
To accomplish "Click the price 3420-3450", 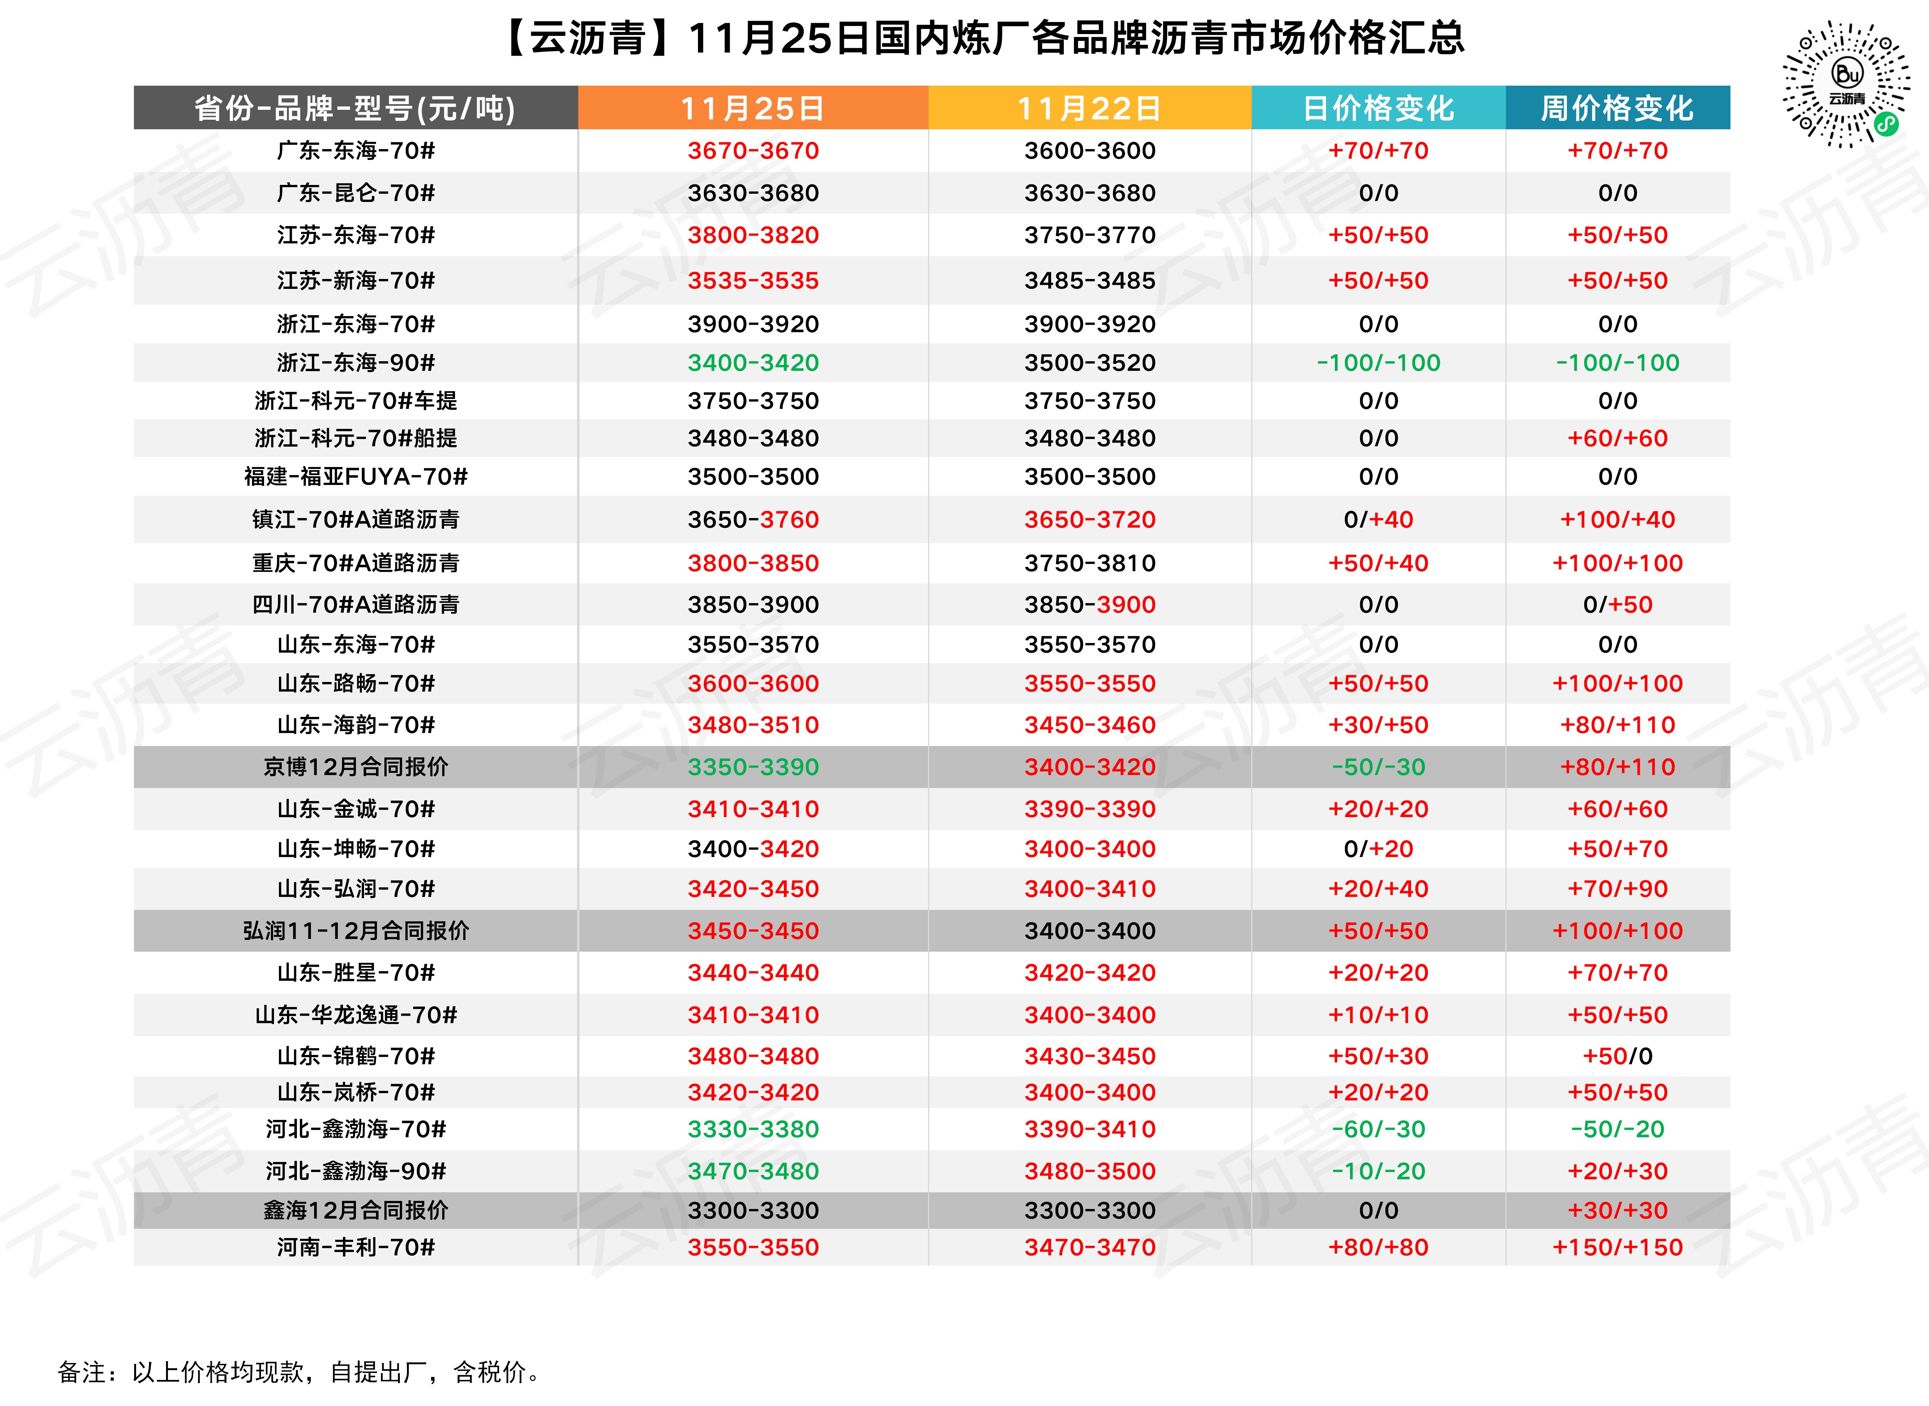I will (753, 889).
